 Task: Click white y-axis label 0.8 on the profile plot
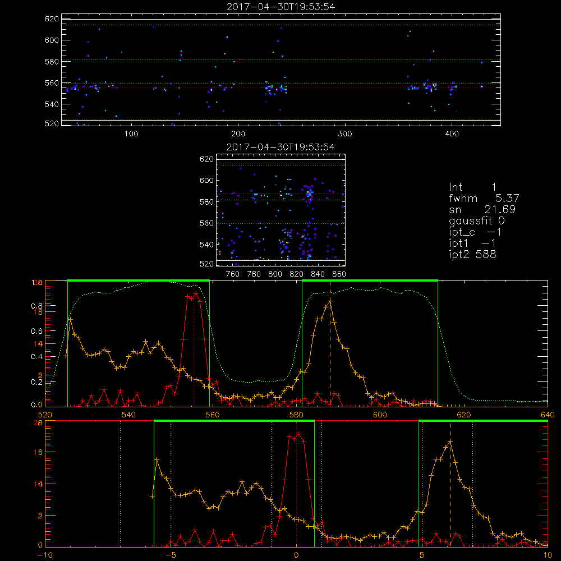tap(36, 306)
